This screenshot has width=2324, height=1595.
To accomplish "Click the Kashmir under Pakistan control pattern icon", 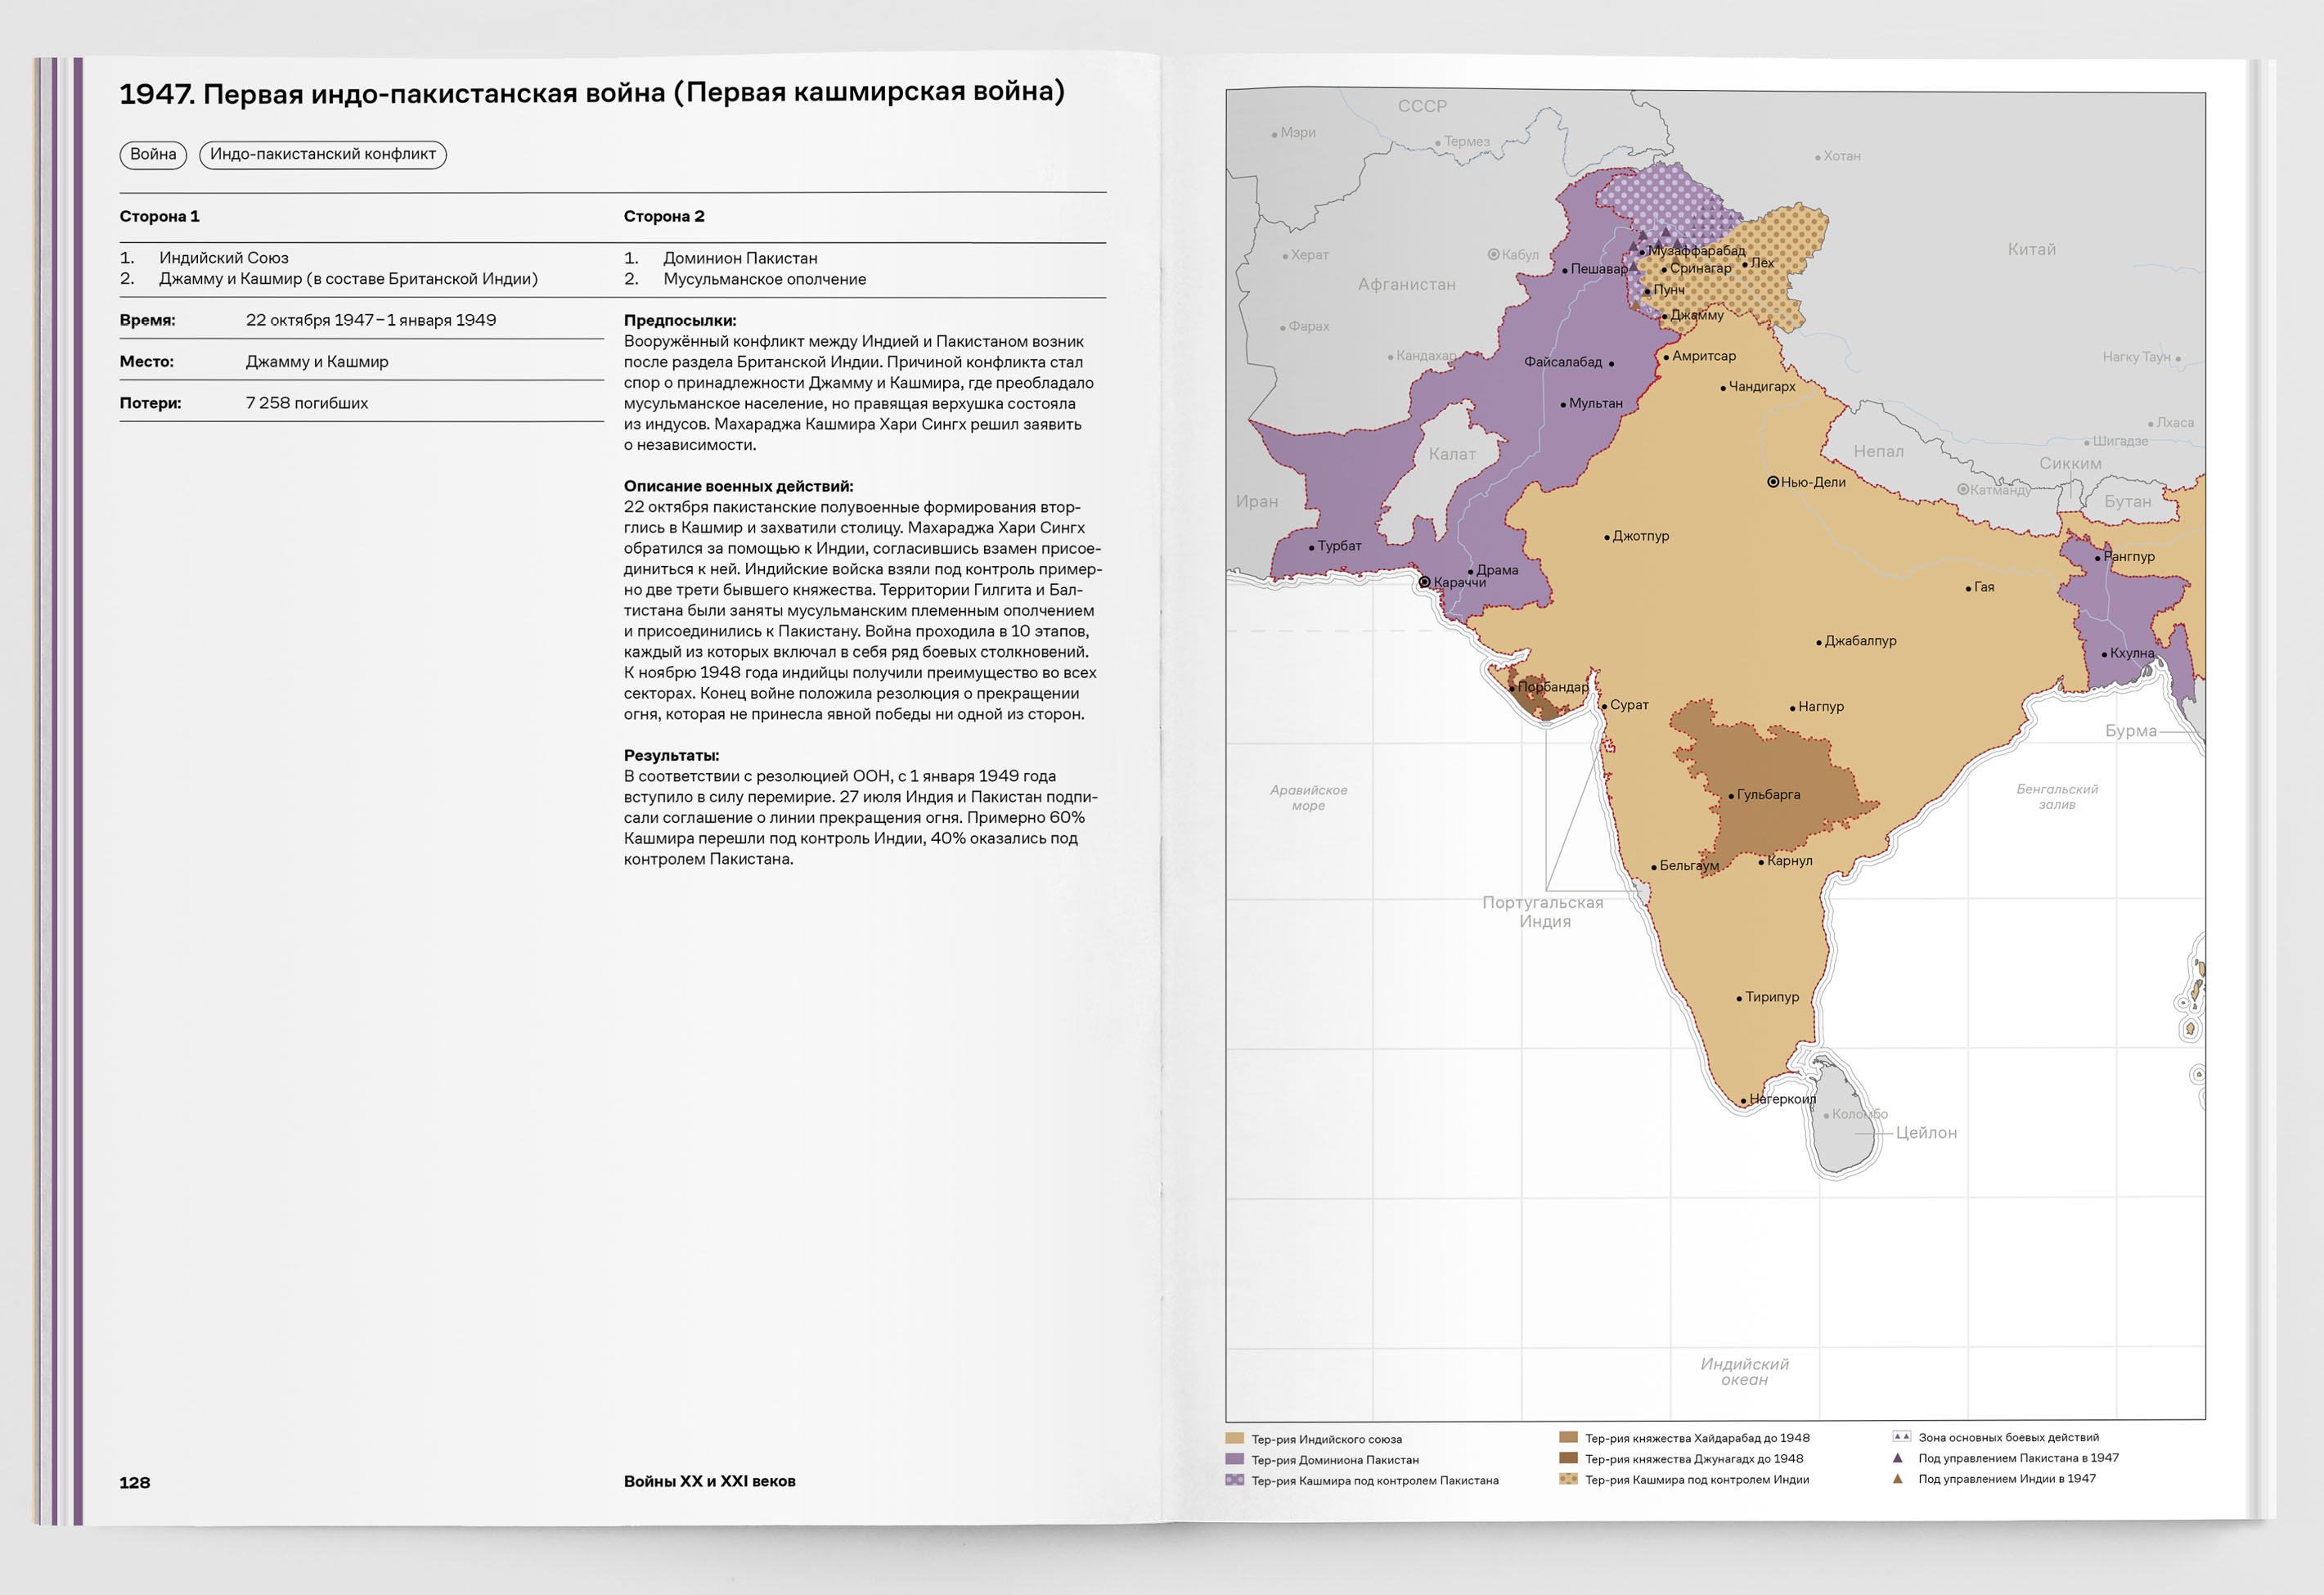I will [1235, 1480].
